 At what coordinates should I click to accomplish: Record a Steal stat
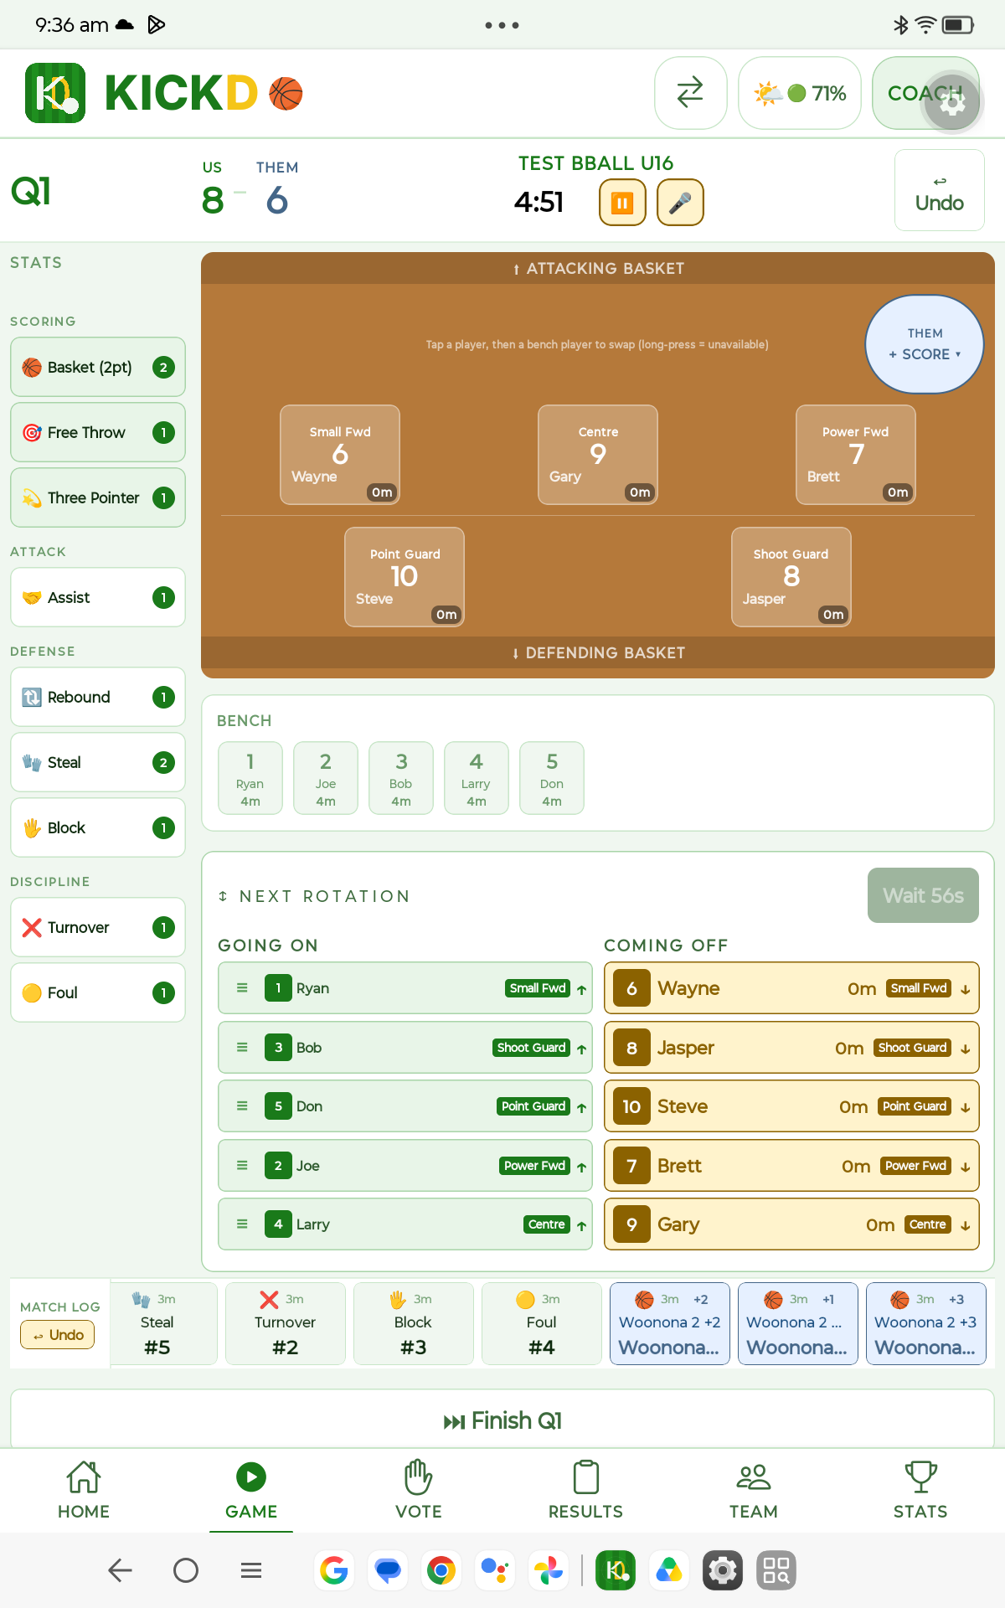pyautogui.click(x=98, y=762)
